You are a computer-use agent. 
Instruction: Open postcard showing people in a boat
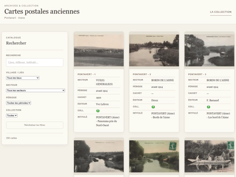click(209, 156)
